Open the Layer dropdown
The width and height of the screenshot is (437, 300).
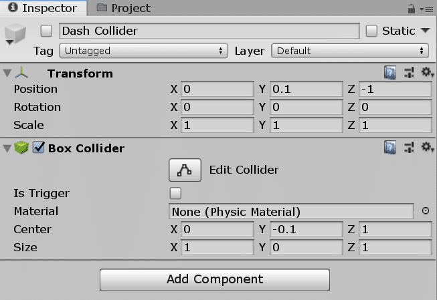pos(349,51)
